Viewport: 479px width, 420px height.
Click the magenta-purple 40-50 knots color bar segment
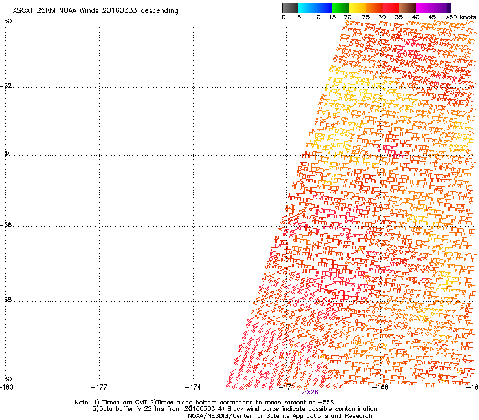pyautogui.click(x=433, y=8)
